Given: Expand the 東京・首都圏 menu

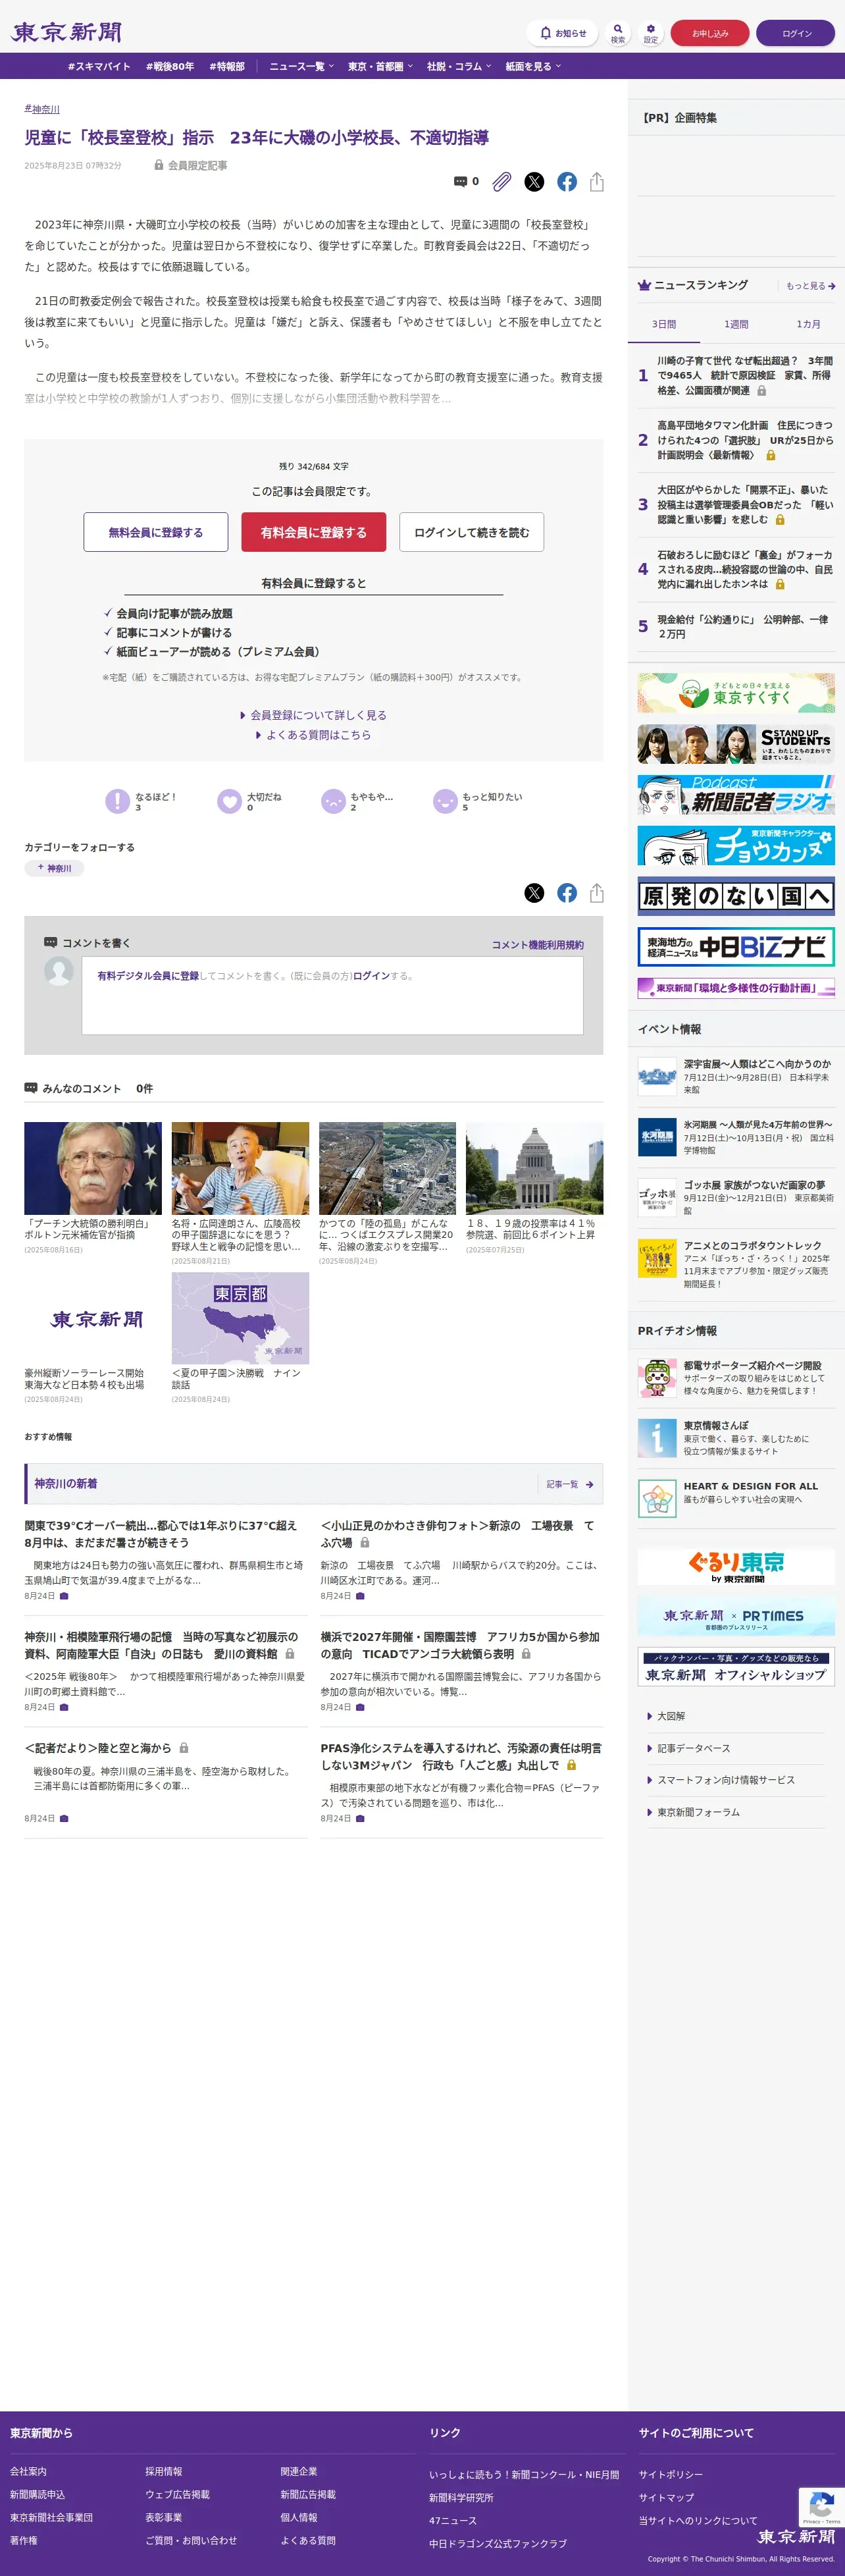Looking at the screenshot, I should coord(380,66).
